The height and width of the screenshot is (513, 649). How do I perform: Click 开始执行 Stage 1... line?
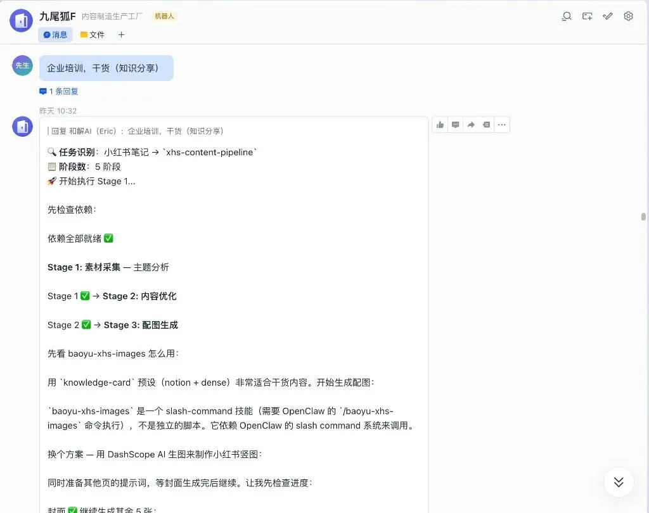(x=91, y=181)
